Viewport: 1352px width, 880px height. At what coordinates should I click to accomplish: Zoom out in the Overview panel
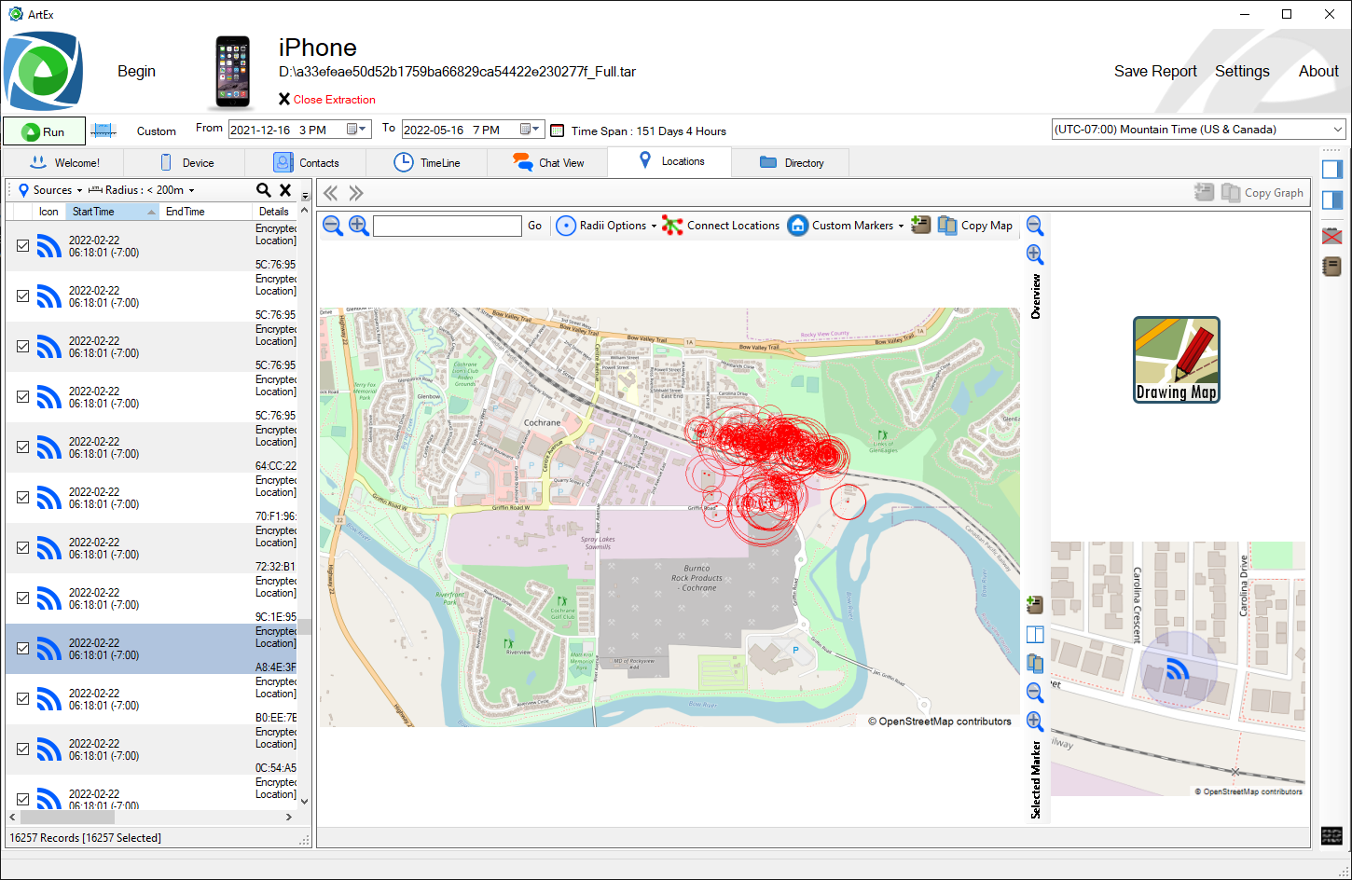pos(1035,225)
